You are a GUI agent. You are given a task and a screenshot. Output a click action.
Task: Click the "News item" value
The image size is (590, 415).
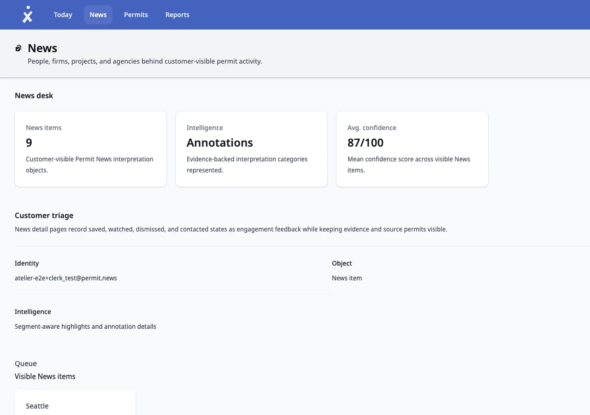pos(347,278)
